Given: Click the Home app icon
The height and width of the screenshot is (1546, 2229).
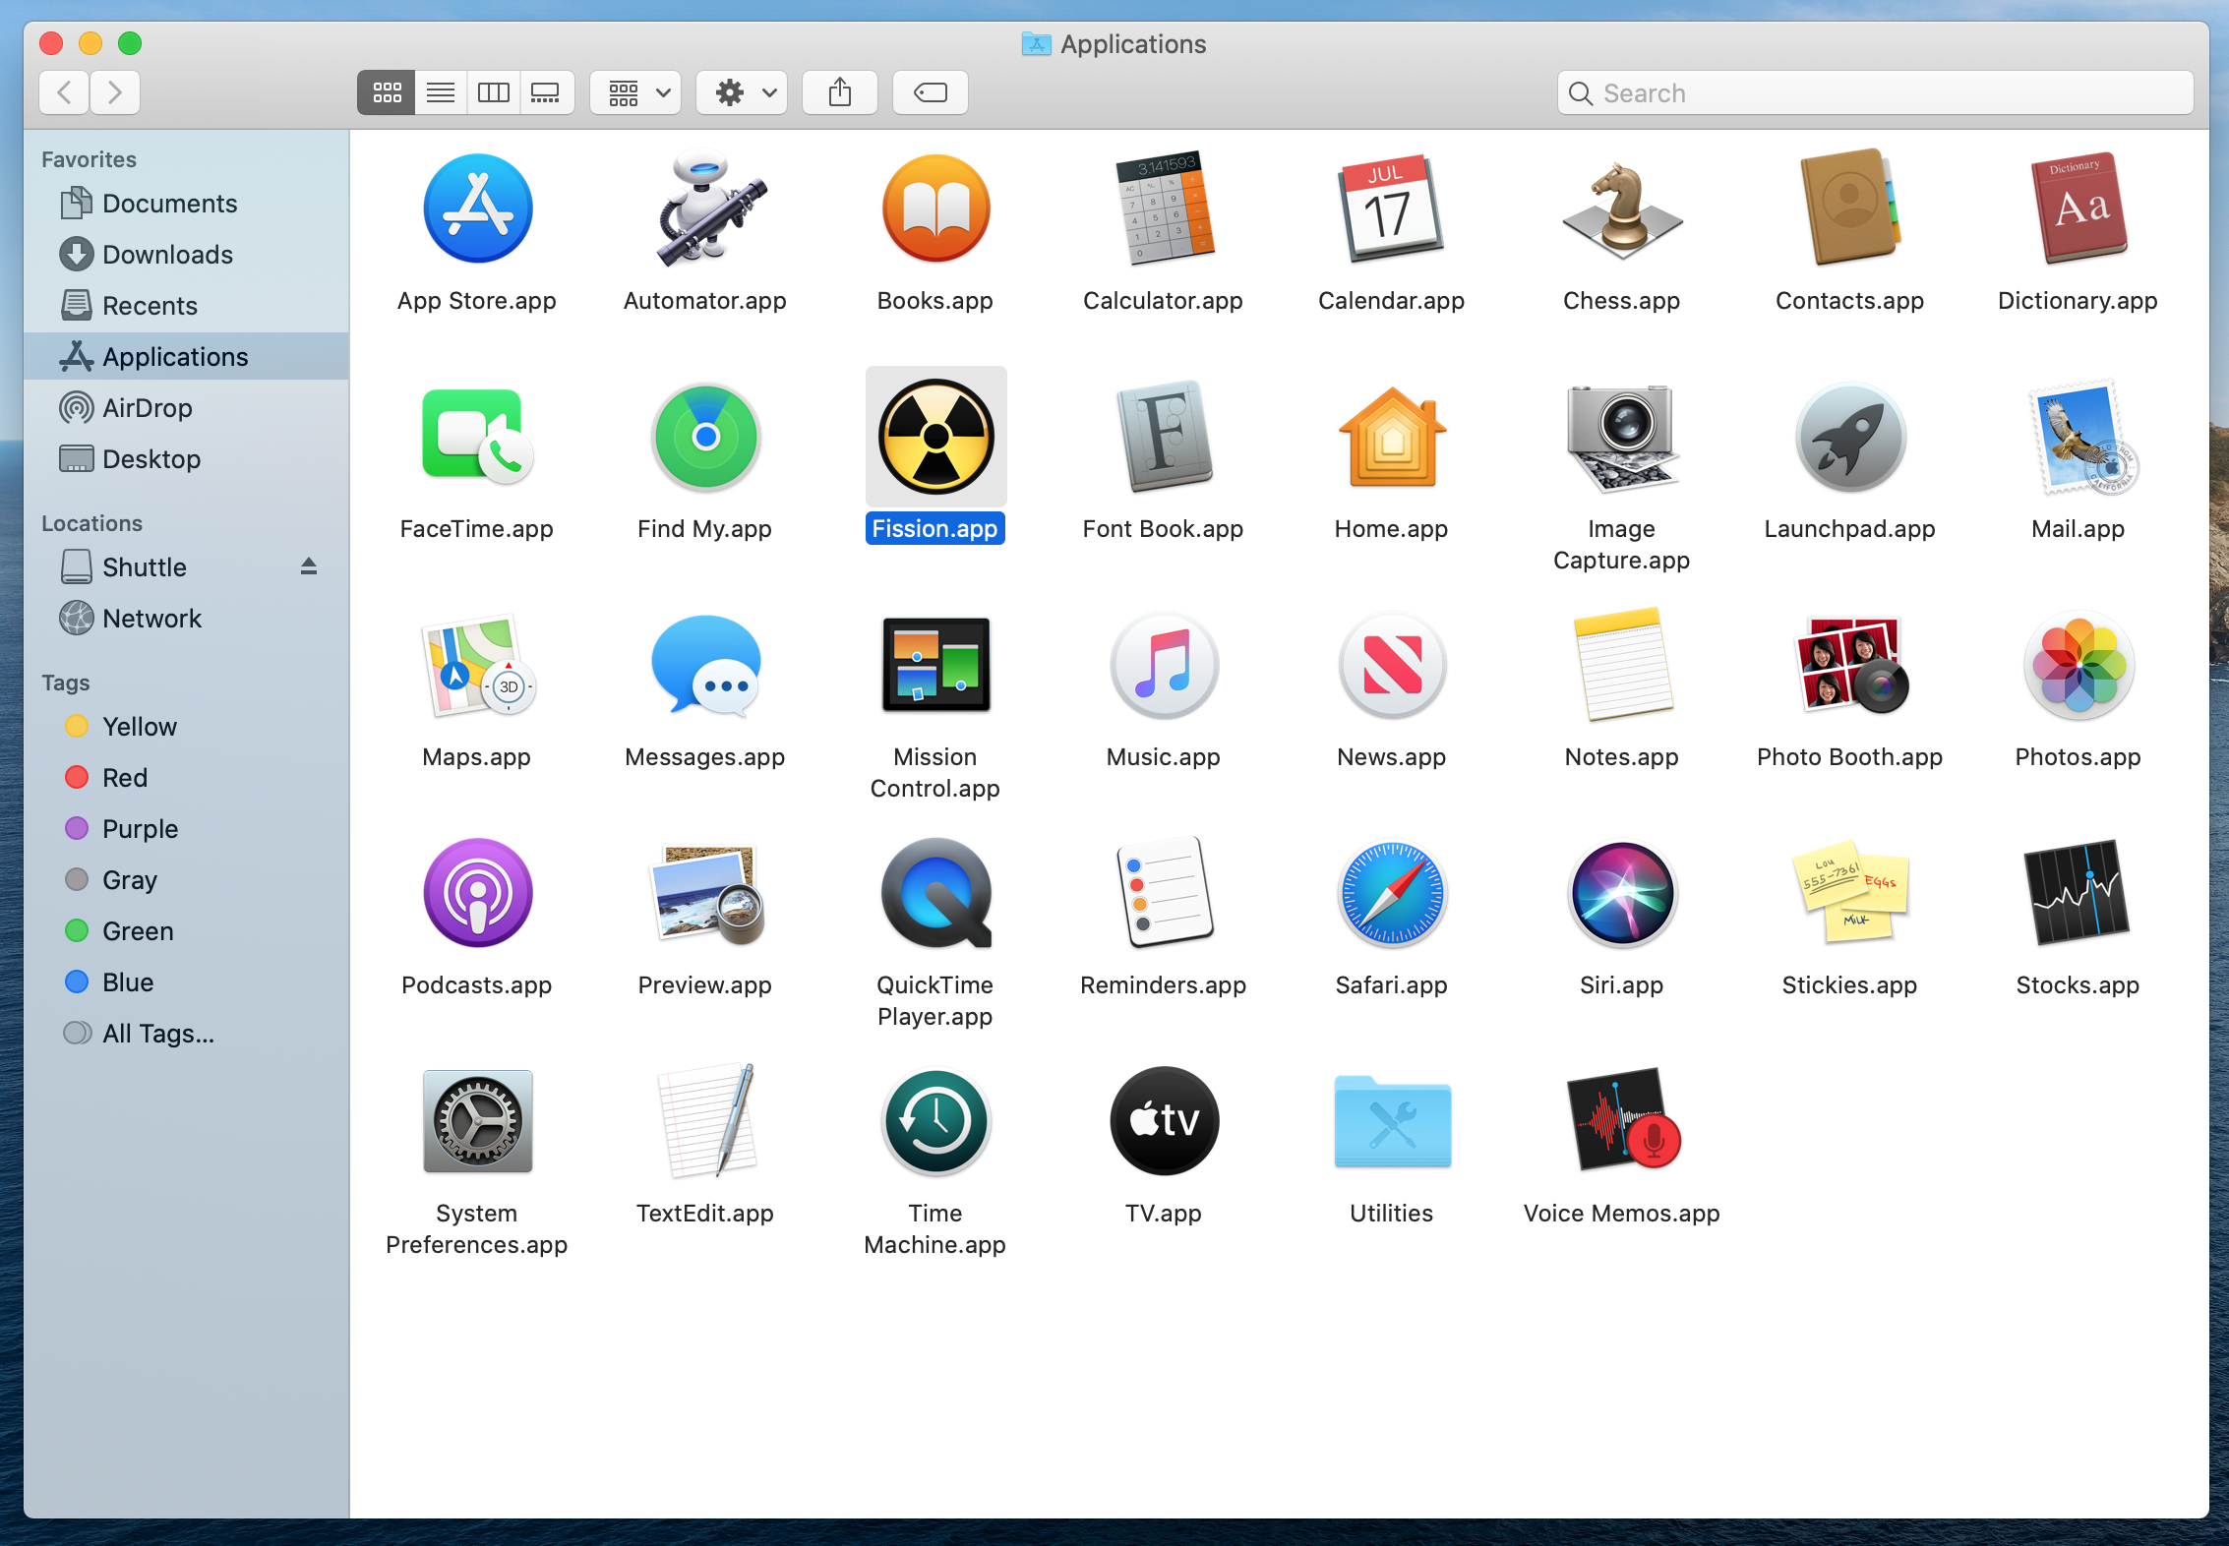Looking at the screenshot, I should click(1391, 437).
